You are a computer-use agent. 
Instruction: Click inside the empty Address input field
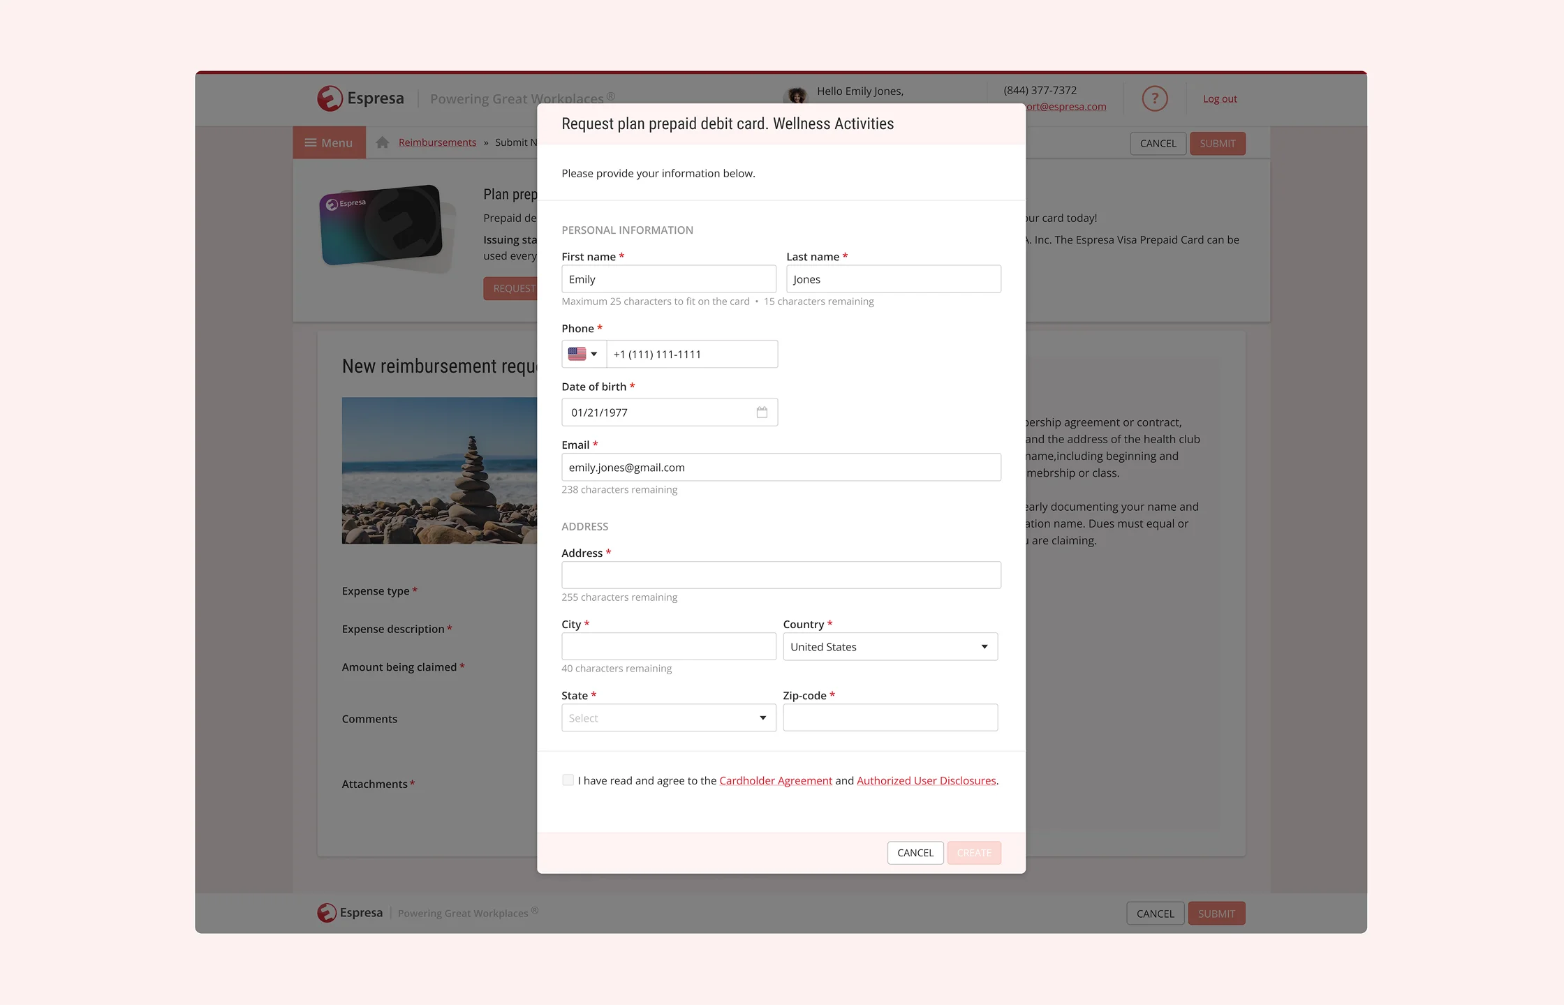click(x=781, y=574)
